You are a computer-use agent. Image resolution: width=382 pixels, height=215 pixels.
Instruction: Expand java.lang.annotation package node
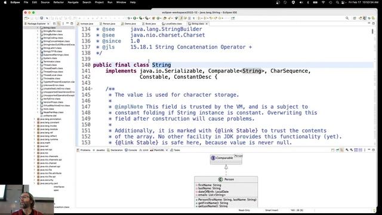tap(35, 119)
